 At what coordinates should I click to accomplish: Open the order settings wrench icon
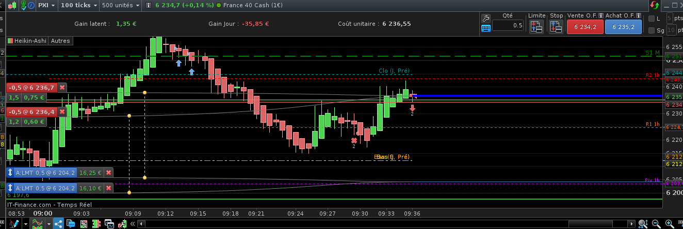pyautogui.click(x=485, y=18)
